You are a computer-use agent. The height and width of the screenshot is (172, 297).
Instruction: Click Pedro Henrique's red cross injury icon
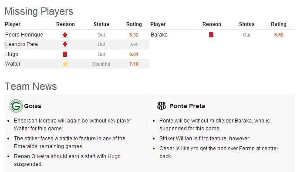pos(65,35)
